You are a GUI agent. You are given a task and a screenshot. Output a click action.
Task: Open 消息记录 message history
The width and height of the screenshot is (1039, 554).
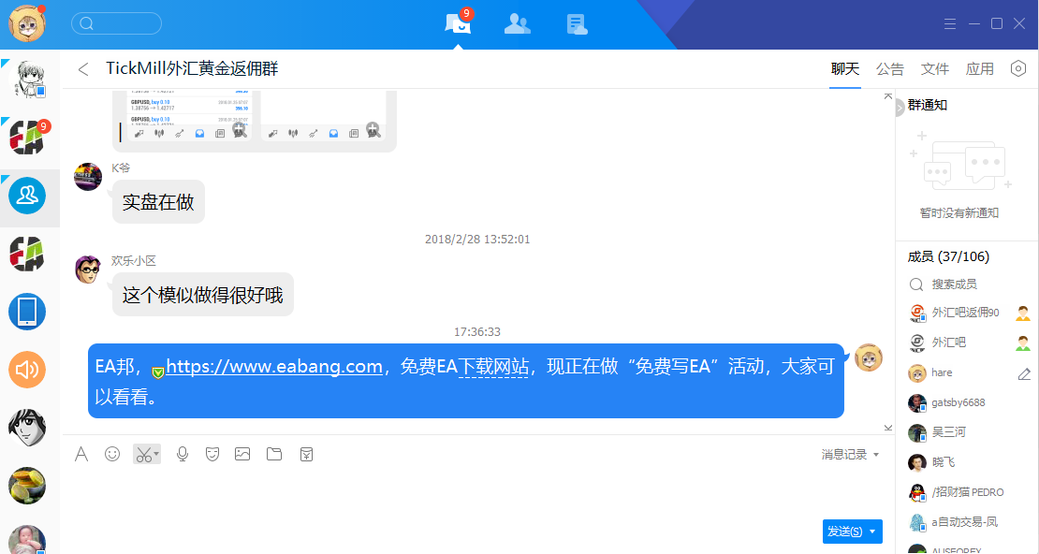click(x=844, y=455)
